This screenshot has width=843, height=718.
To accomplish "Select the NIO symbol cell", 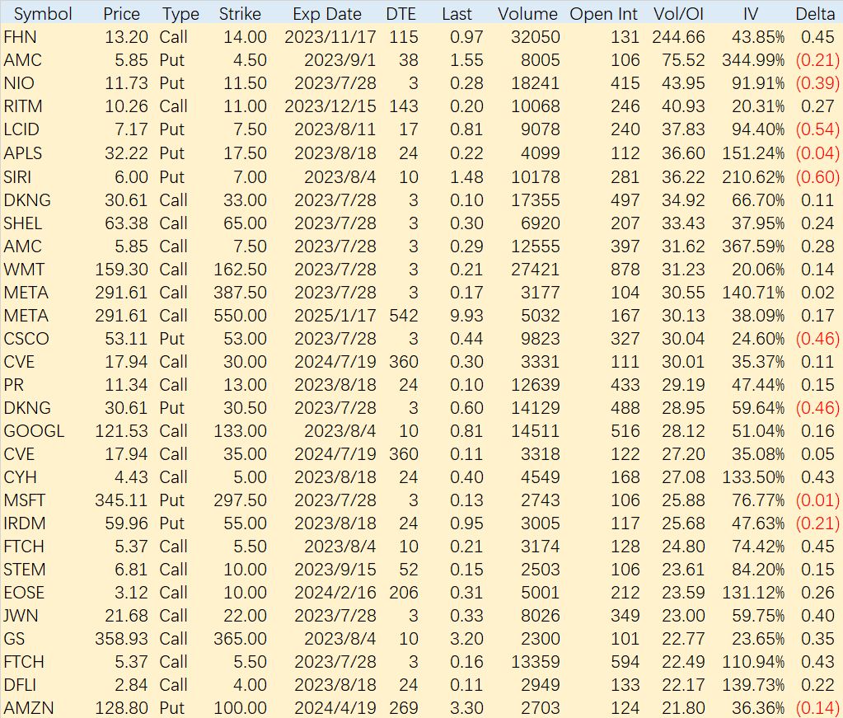I will pyautogui.click(x=19, y=83).
